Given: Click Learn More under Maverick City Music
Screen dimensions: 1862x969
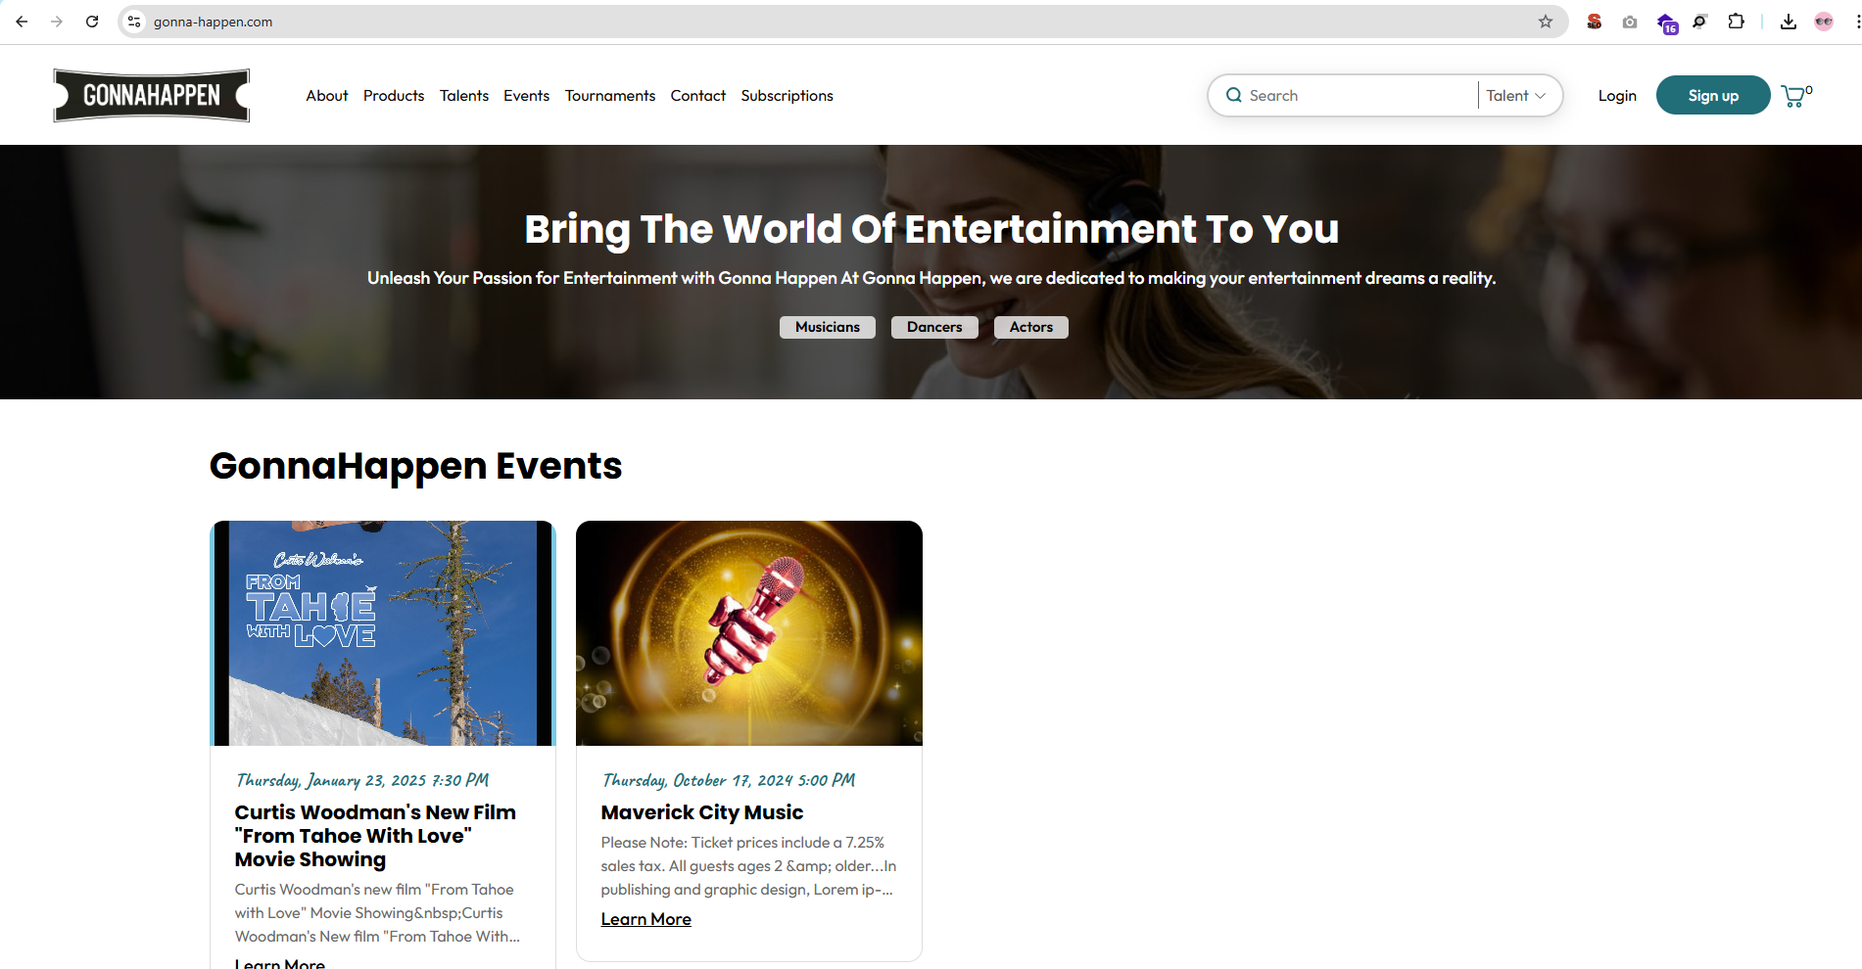Looking at the screenshot, I should coord(646,919).
